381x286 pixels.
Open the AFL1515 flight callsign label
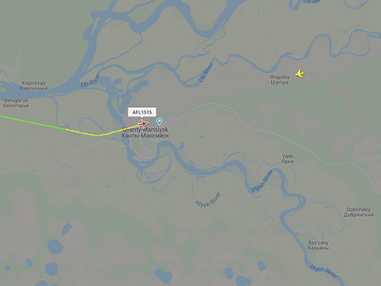pyautogui.click(x=142, y=112)
